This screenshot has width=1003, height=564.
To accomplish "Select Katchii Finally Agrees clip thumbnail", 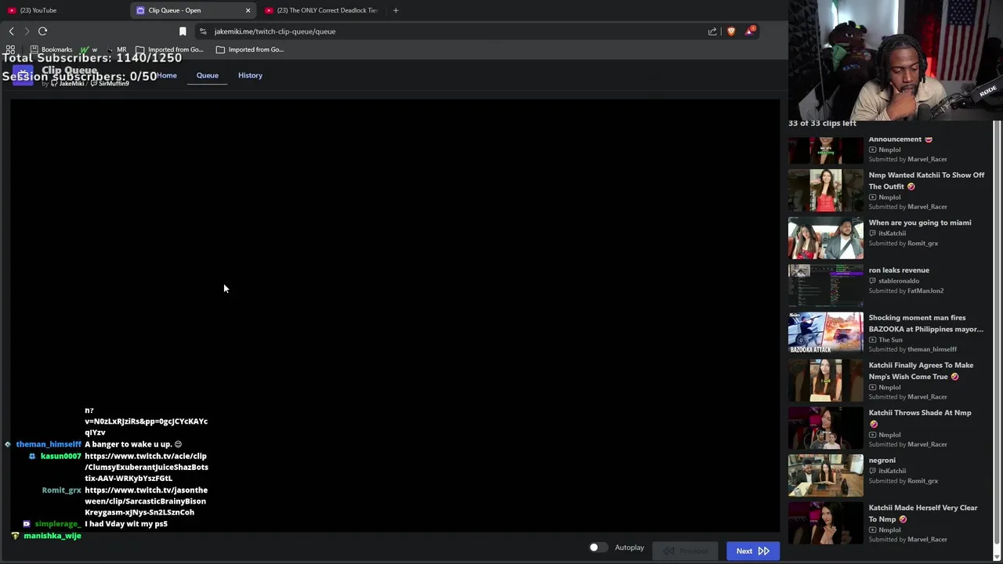I will tap(825, 381).
